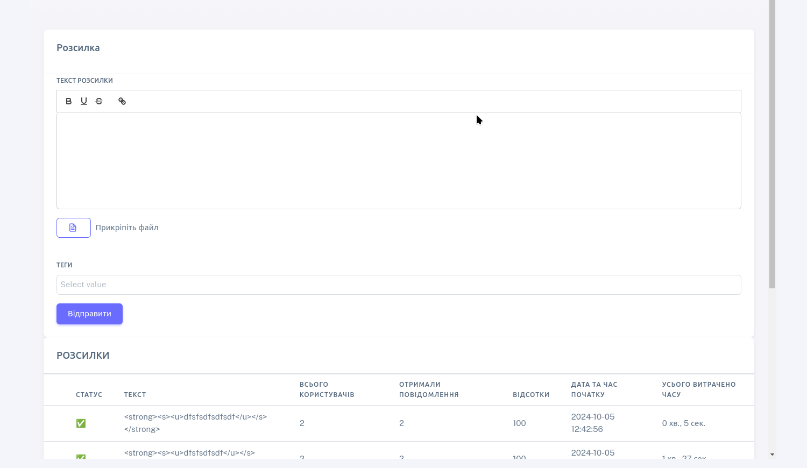
Task: Select the first mailing row text dfsfsdfsdfsdf
Action: click(x=195, y=423)
